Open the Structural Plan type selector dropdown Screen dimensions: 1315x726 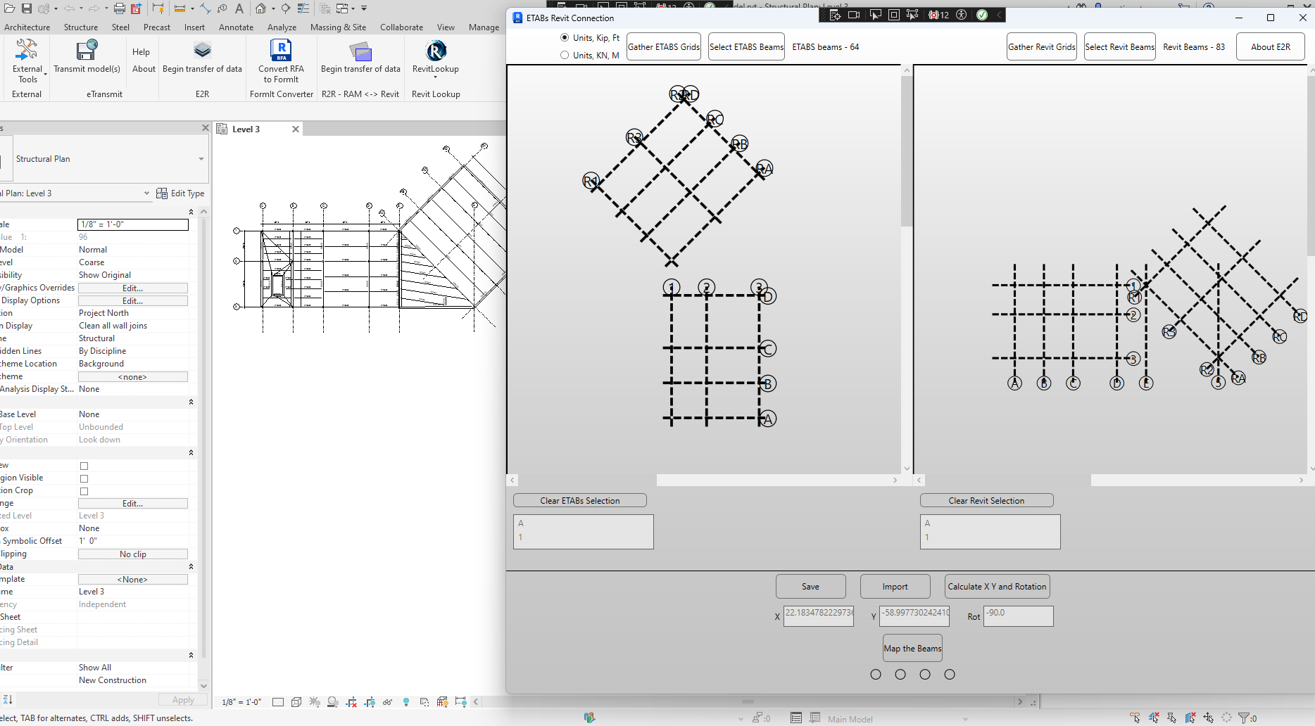pos(201,159)
